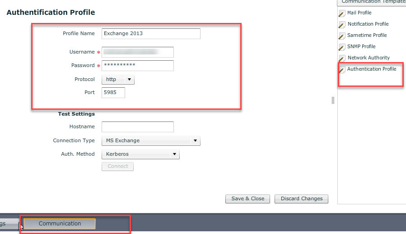Click into the Username field
Viewport: 406px width, 234px height.
(137, 52)
